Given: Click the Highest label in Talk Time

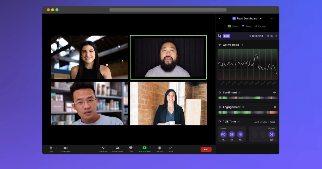Looking at the screenshot, I should pyautogui.click(x=271, y=128).
